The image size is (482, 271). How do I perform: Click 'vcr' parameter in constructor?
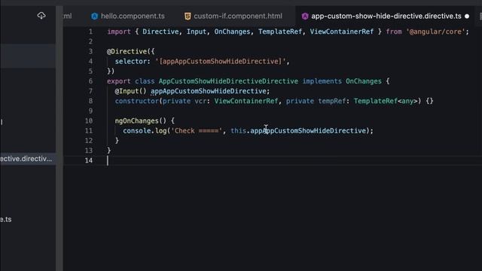(x=200, y=101)
